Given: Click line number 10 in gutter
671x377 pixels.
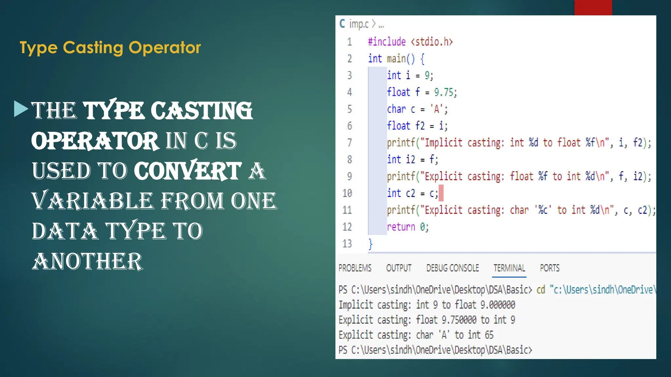Looking at the screenshot, I should (x=347, y=193).
